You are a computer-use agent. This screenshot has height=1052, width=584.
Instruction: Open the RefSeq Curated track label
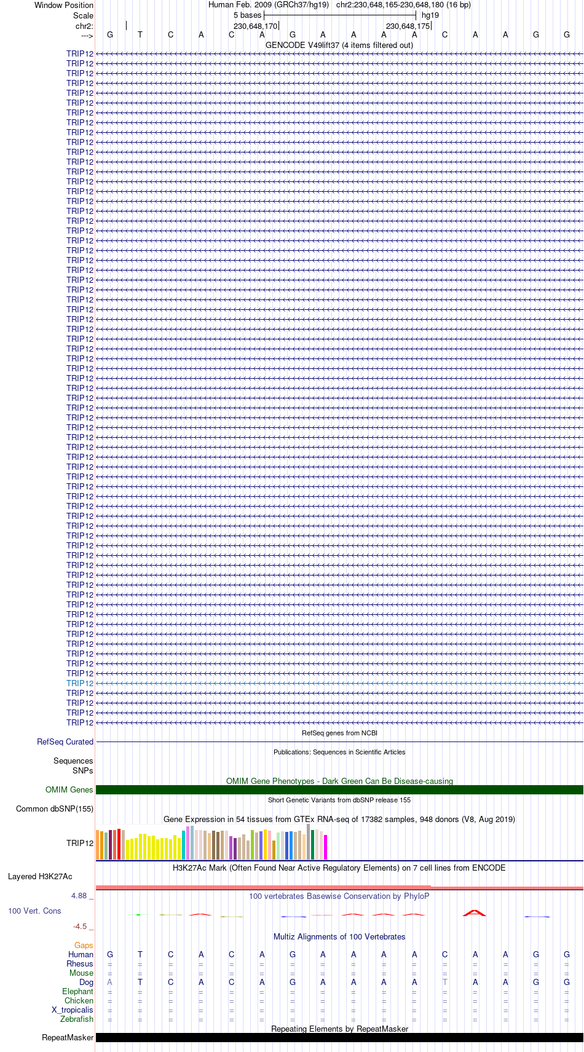click(65, 742)
